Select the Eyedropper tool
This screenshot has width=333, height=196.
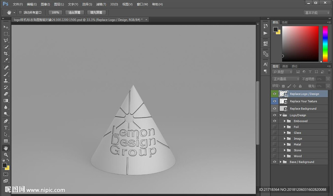point(6,60)
